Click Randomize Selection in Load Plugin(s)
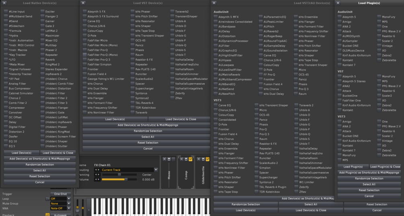Viewport: 404px width, 216px height. [369, 178]
